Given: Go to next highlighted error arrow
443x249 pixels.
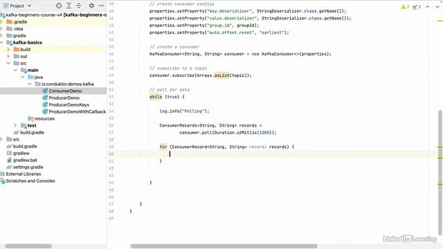Looking at the screenshot, I should [437, 7].
